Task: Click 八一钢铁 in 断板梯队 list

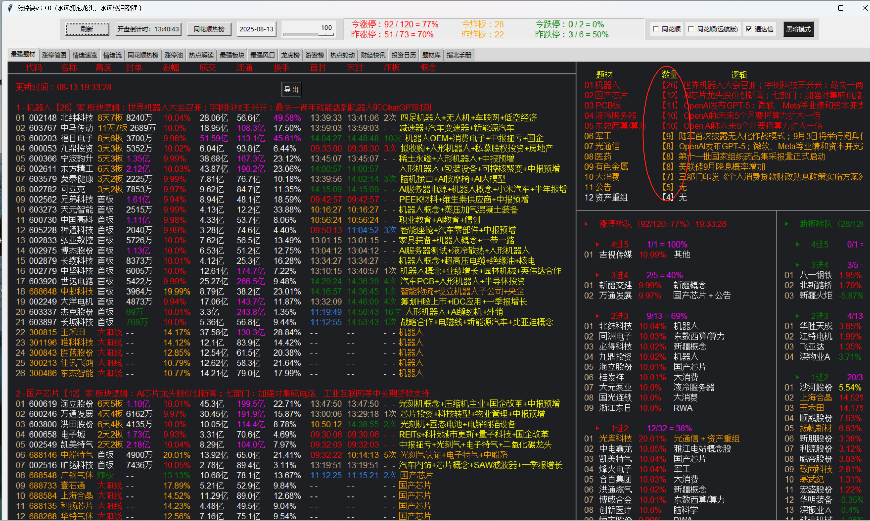Action: pyautogui.click(x=815, y=275)
